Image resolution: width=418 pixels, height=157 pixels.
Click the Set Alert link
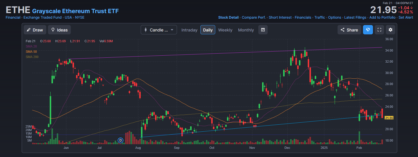point(406,17)
